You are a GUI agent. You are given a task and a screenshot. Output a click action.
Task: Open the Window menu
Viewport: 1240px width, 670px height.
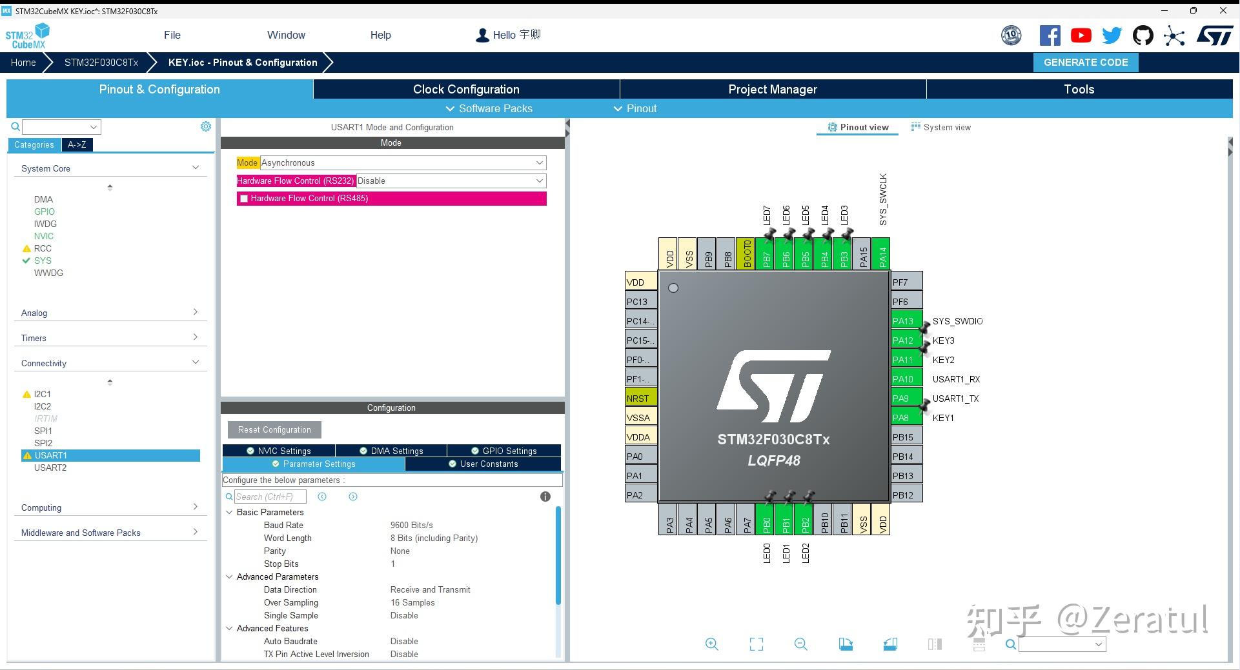click(x=286, y=35)
